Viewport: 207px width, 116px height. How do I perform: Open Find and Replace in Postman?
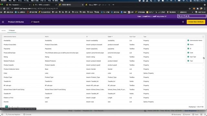tap(13, 115)
